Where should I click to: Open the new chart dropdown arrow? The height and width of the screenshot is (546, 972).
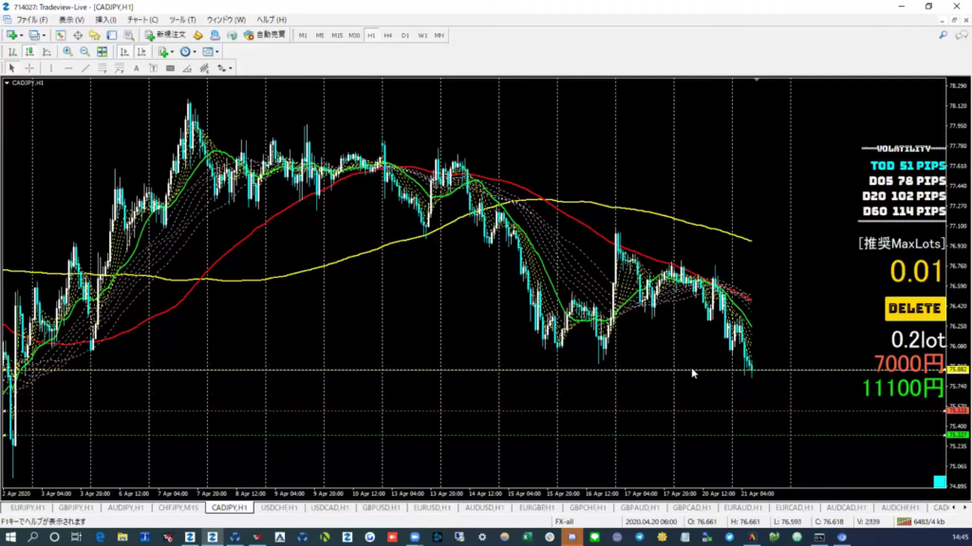(22, 35)
